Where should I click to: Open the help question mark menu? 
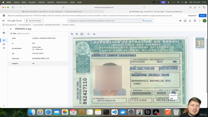[195, 21]
